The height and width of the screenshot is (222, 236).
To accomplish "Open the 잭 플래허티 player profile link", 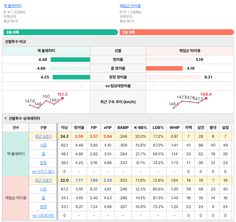I will tap(12, 6).
